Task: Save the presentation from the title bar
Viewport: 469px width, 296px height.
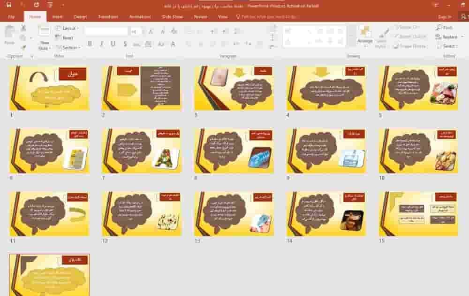Action: (9, 5)
